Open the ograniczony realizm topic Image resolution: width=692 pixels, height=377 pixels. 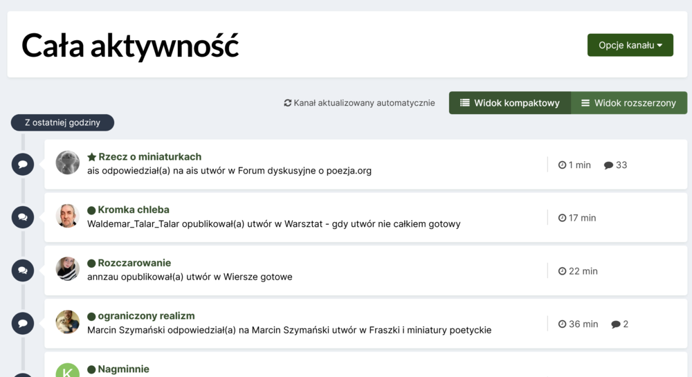[146, 316]
